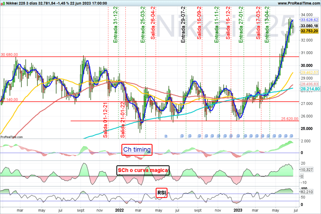Select the RSI indicator label
Image resolution: width=321 pixels, height=214 pixels.
(161, 193)
